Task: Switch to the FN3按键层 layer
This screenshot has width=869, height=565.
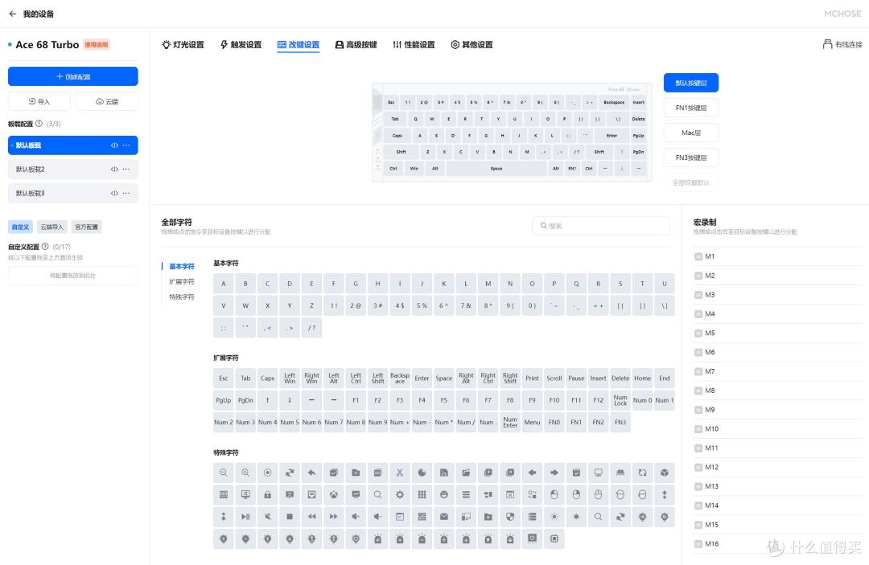Action: point(691,158)
